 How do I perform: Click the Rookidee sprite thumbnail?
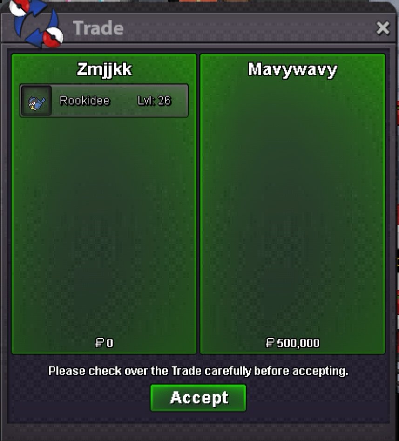click(37, 101)
